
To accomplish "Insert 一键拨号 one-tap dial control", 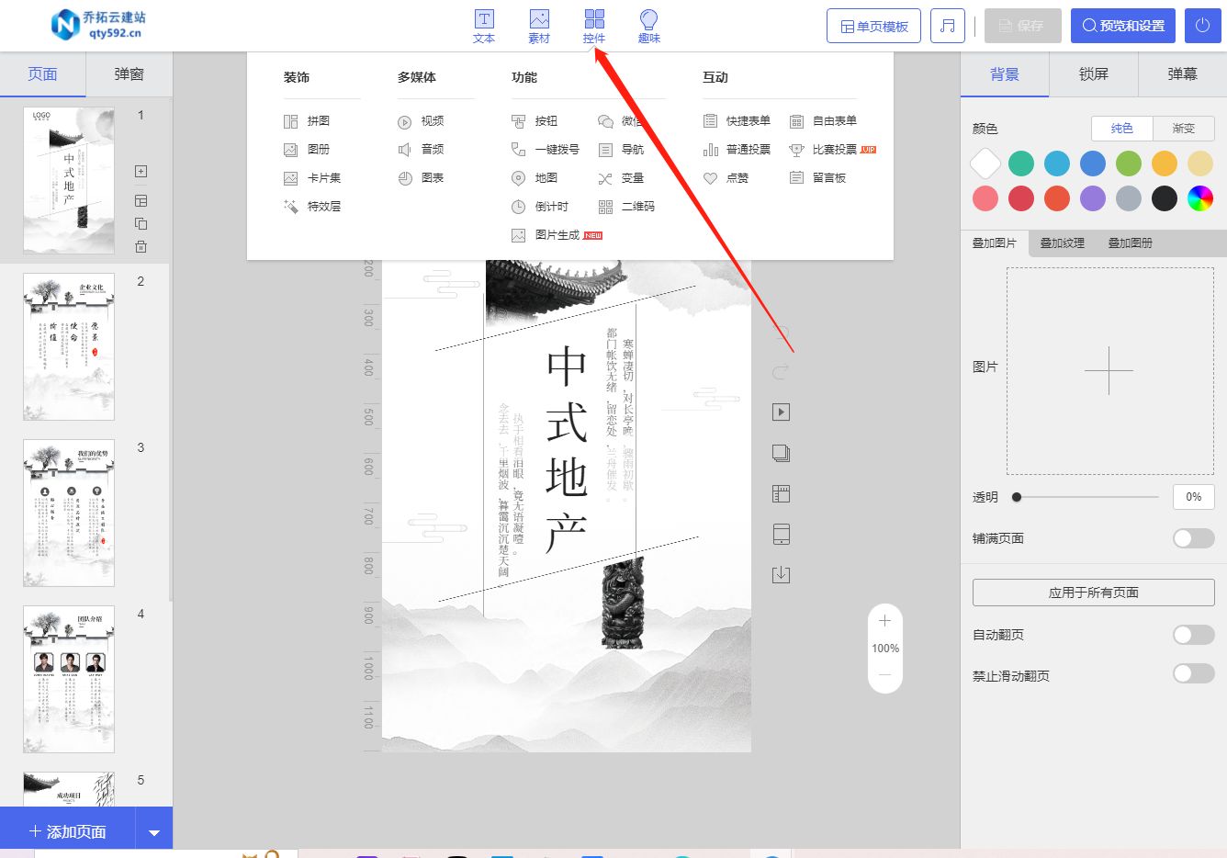I will pos(546,150).
